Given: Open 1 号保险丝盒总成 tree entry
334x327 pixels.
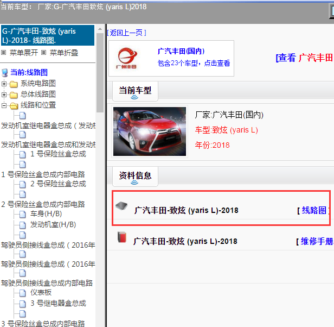Looking at the screenshot, I should tap(58, 154).
